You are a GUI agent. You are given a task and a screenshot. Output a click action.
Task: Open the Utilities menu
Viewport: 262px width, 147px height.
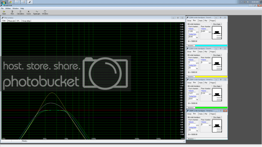pyautogui.click(x=8, y=8)
